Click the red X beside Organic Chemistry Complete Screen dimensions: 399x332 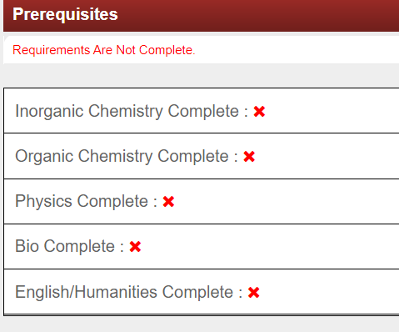tap(249, 157)
